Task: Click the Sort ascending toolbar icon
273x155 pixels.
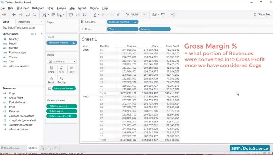Action: tap(78, 15)
